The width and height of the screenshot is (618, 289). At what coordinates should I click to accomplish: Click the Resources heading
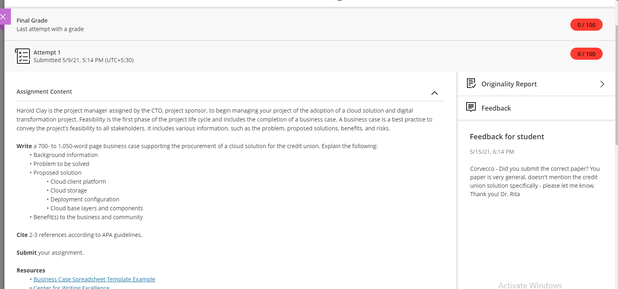pyautogui.click(x=31, y=270)
